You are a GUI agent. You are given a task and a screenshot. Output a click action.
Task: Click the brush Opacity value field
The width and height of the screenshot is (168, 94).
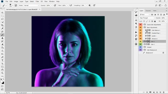click(x=48, y=5)
